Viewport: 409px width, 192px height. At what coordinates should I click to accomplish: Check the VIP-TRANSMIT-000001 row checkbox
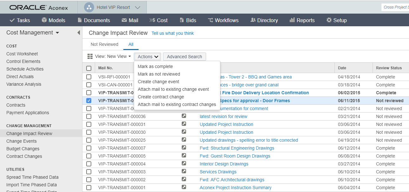[x=89, y=188]
